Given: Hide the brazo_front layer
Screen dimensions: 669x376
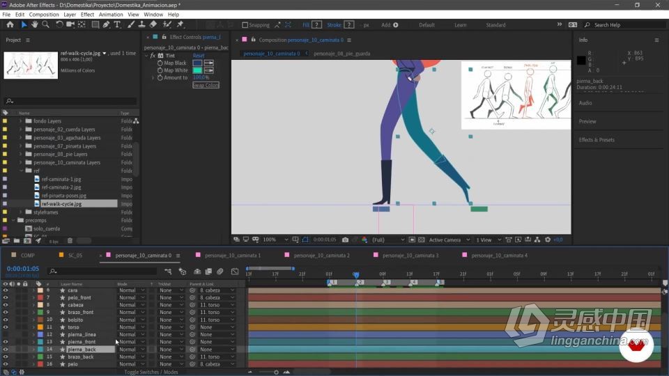Looking at the screenshot, I should 6,312.
